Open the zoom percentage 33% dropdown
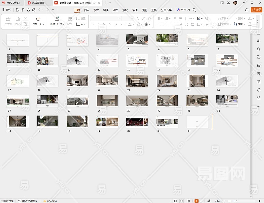 [218, 201]
